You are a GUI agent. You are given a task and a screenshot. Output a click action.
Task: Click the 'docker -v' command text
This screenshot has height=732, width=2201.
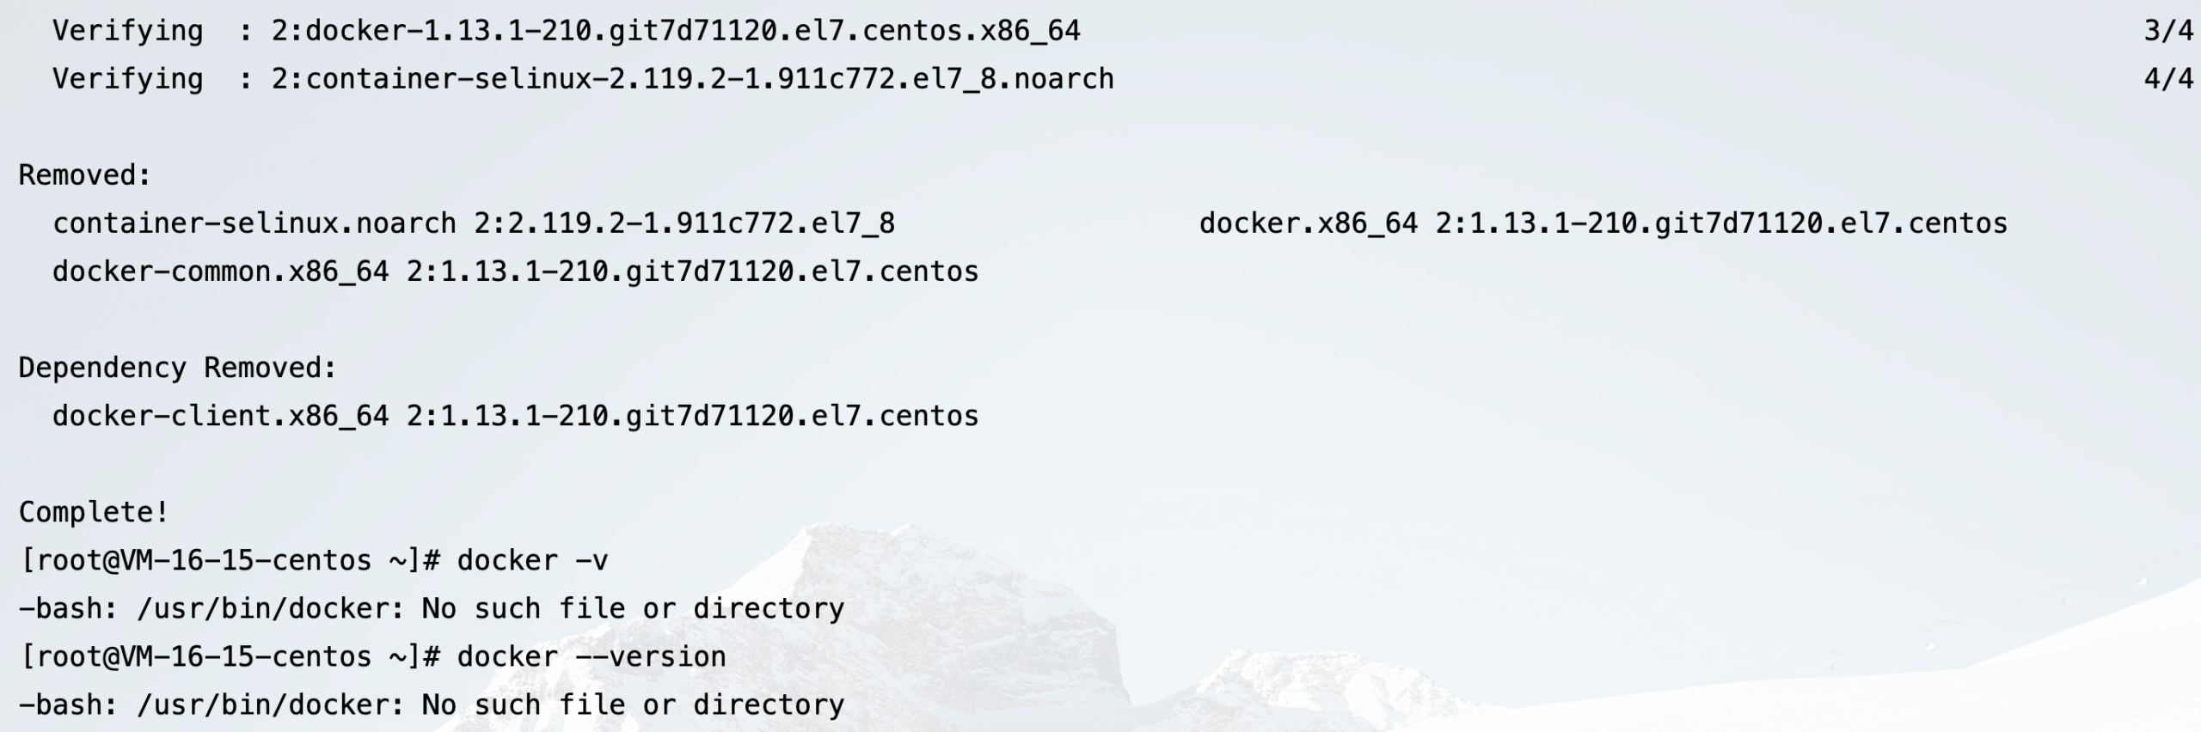(532, 560)
